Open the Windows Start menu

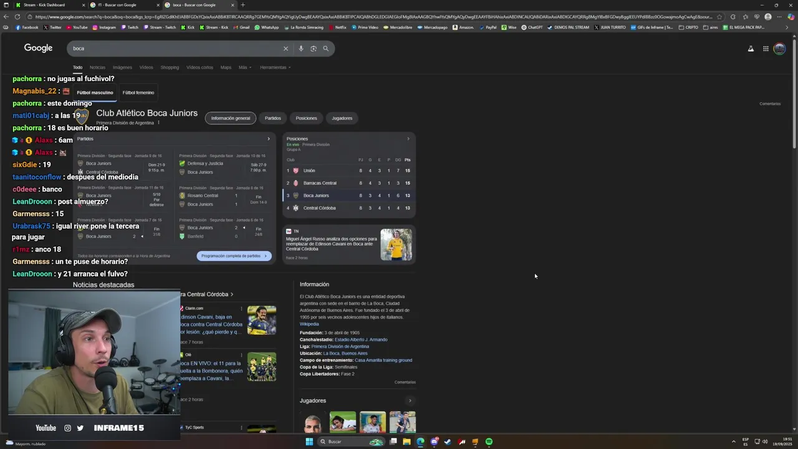coord(309,442)
